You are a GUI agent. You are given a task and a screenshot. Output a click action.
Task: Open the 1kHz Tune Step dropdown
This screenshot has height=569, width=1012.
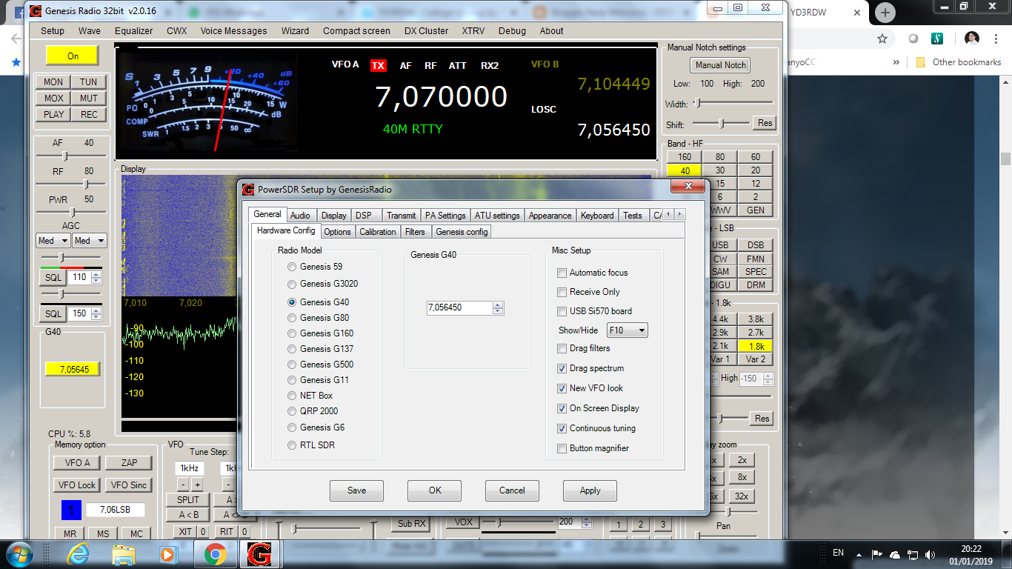pos(190,468)
